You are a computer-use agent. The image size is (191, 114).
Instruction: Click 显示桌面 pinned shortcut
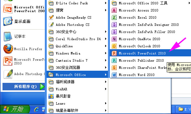tap(22, 21)
